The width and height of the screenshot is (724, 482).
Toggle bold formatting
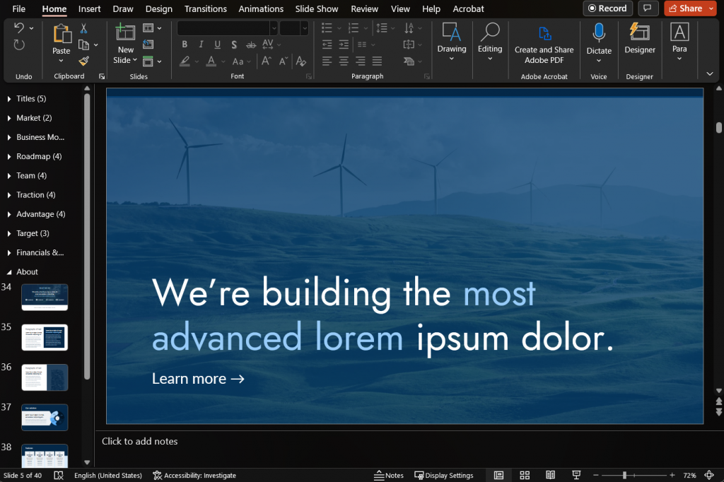185,44
